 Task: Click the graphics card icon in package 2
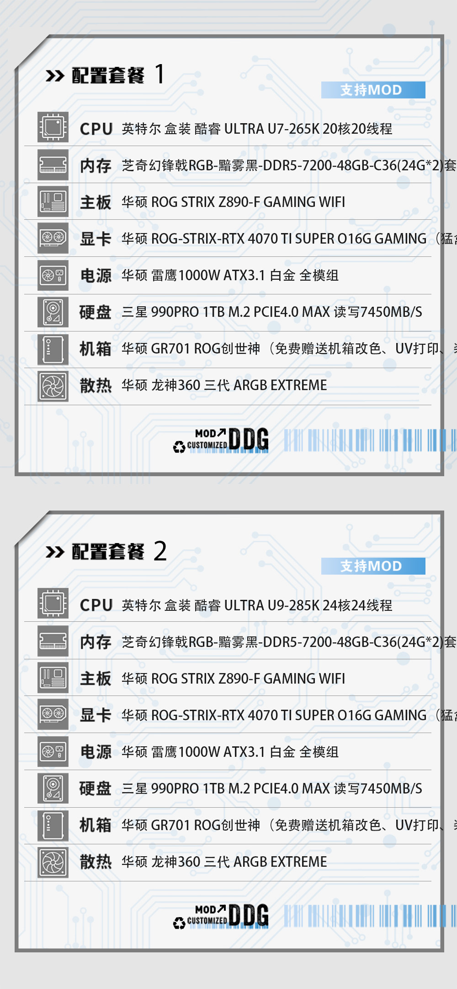(53, 714)
